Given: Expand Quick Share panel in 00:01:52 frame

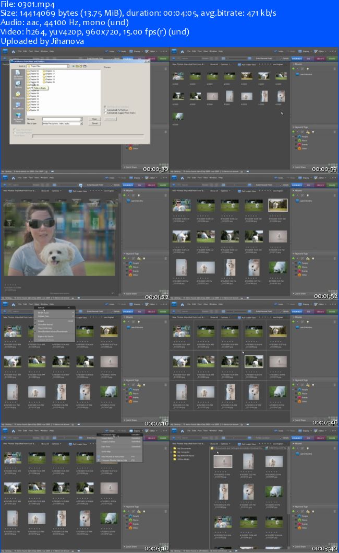Looking at the screenshot, I should 294,293.
